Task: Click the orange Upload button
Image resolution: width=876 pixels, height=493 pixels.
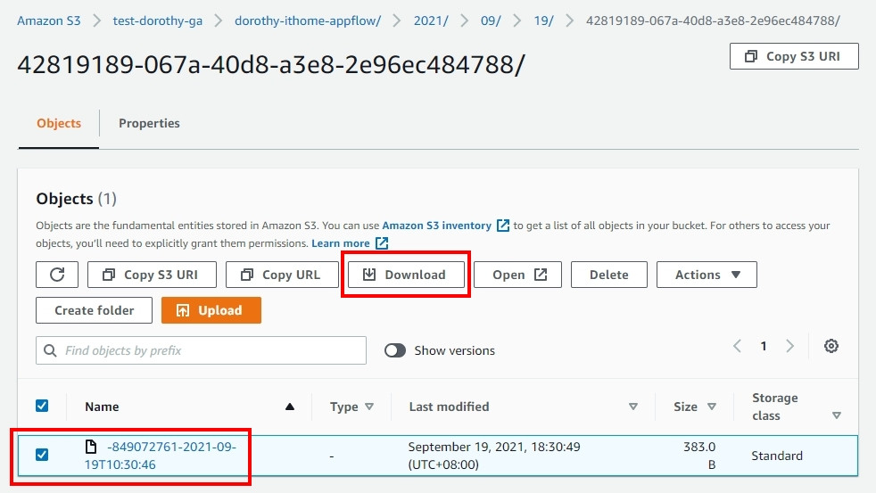Action: coord(211,310)
